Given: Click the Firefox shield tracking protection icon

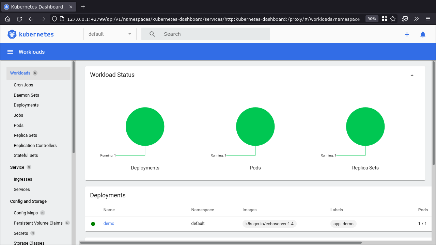Looking at the screenshot, I should coord(54,19).
